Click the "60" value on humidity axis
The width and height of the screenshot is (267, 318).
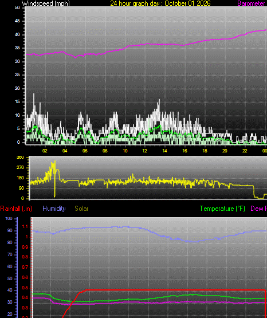pos(10,266)
